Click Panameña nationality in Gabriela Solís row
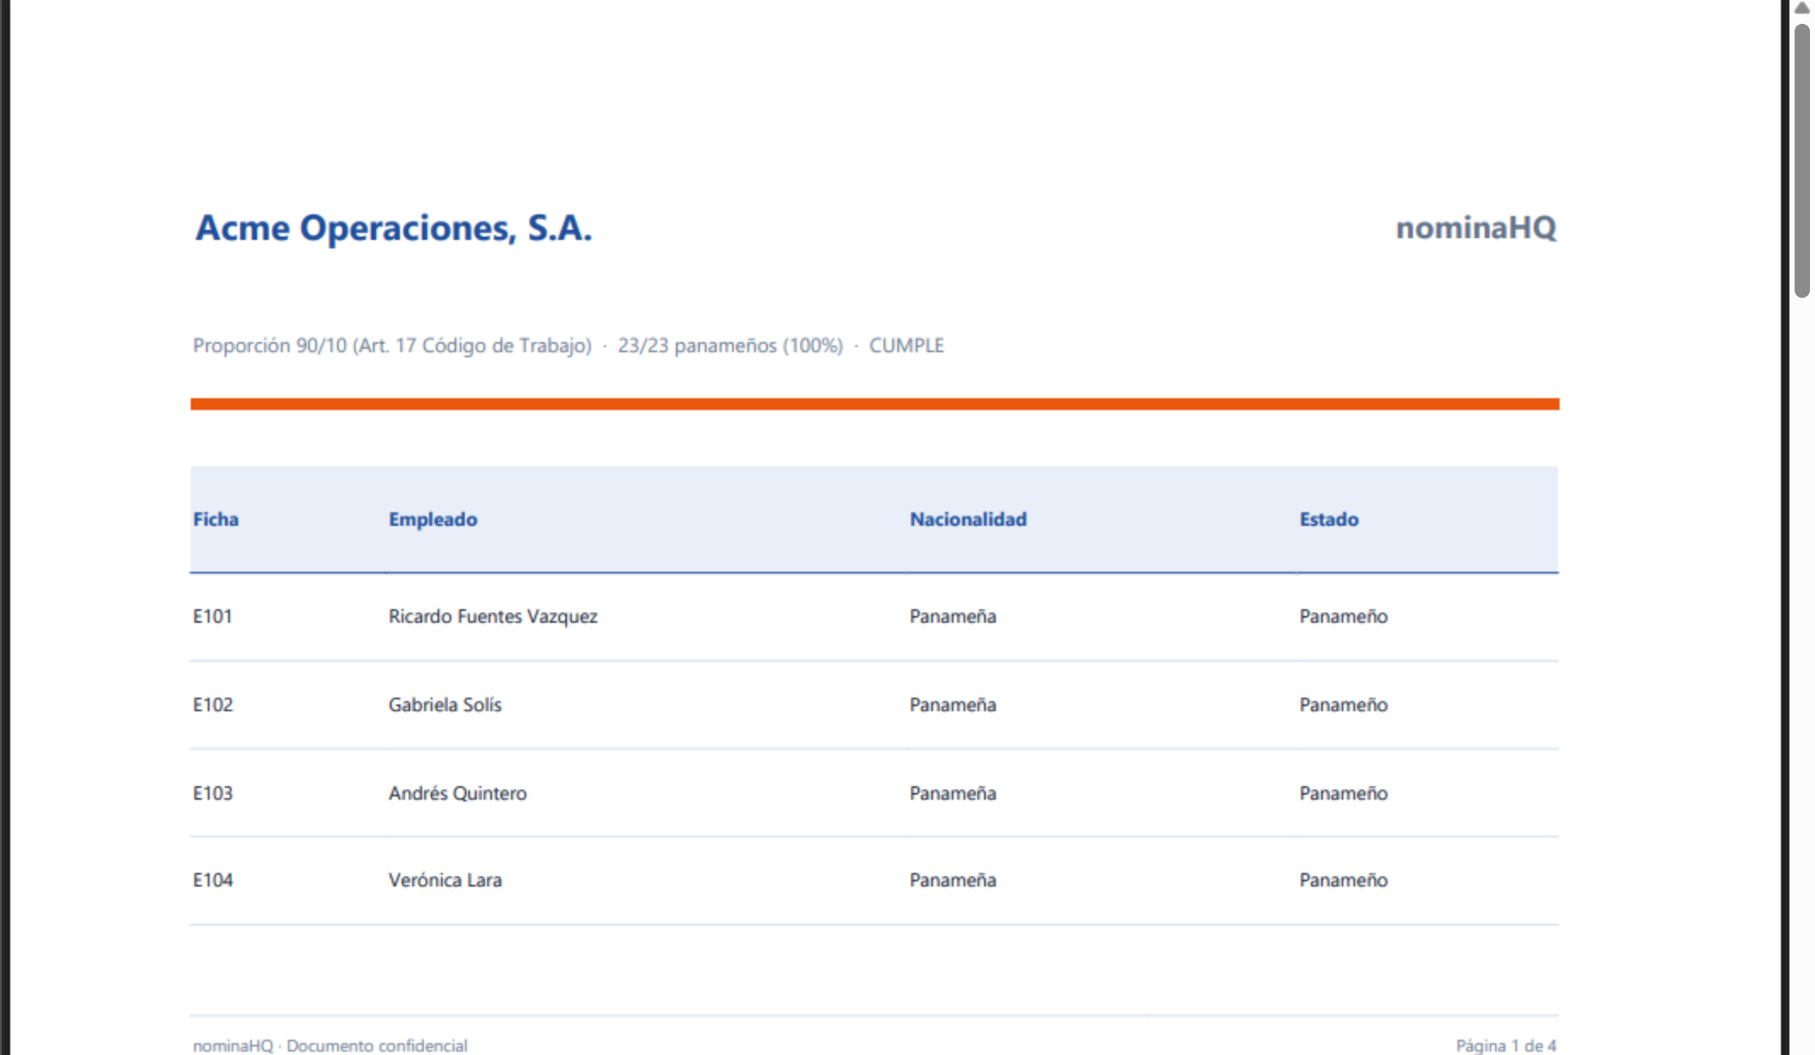The width and height of the screenshot is (1815, 1055). pyautogui.click(x=953, y=704)
